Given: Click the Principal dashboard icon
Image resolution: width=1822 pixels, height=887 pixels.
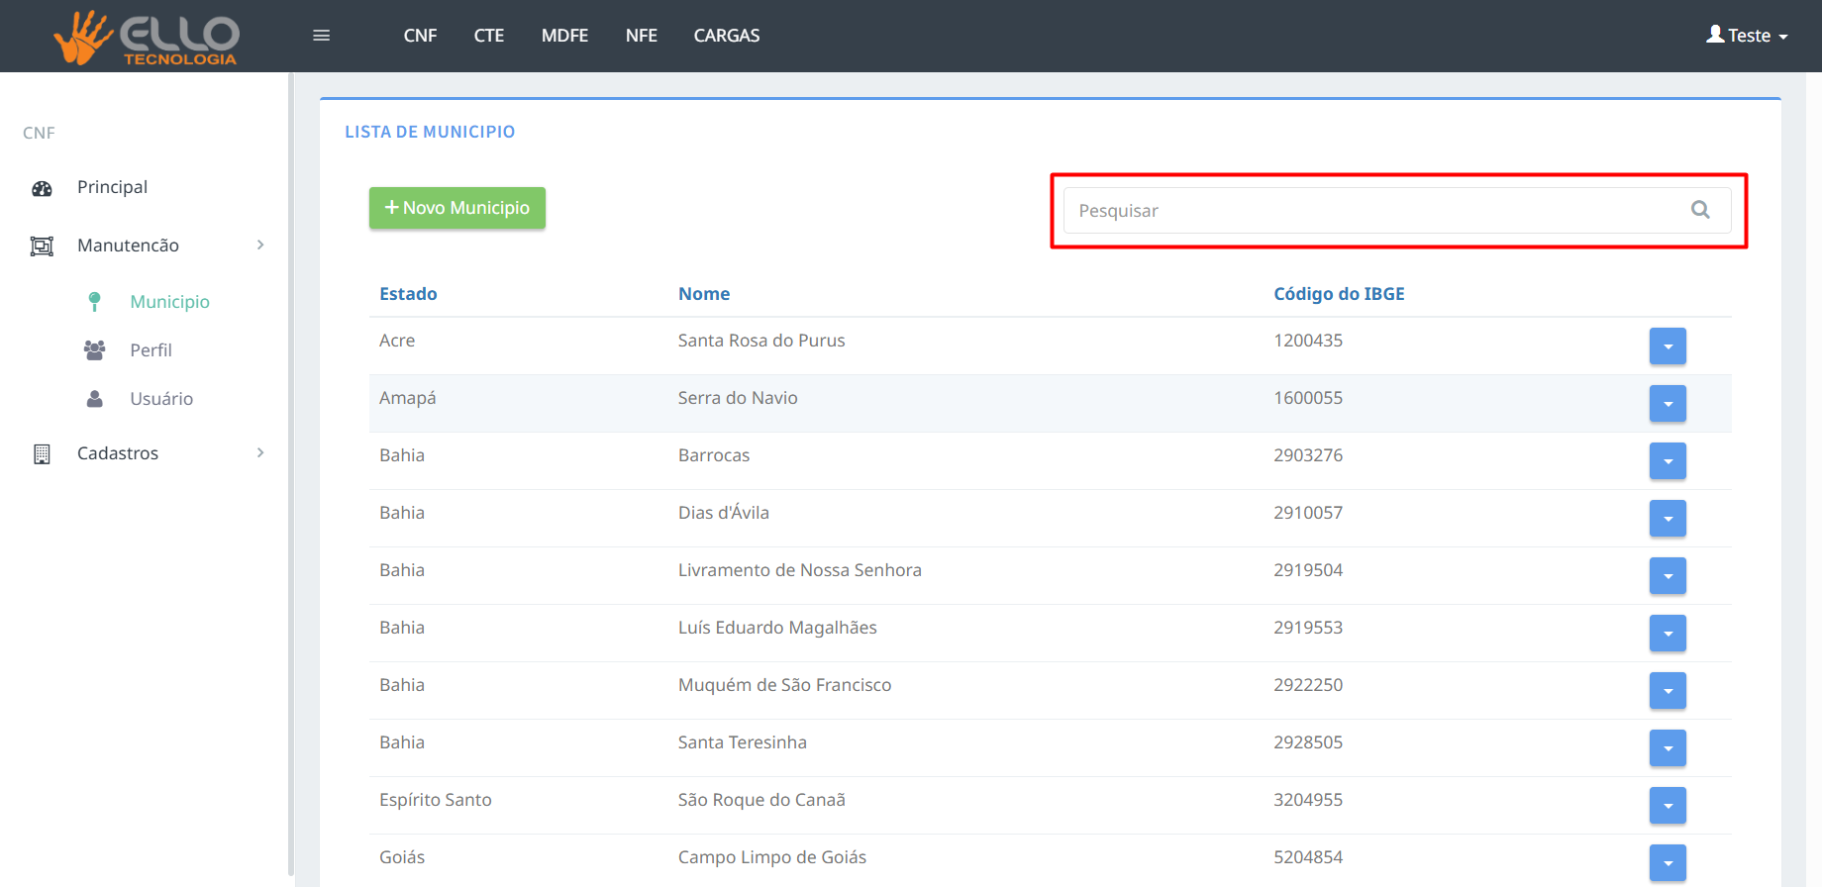Looking at the screenshot, I should (x=42, y=188).
